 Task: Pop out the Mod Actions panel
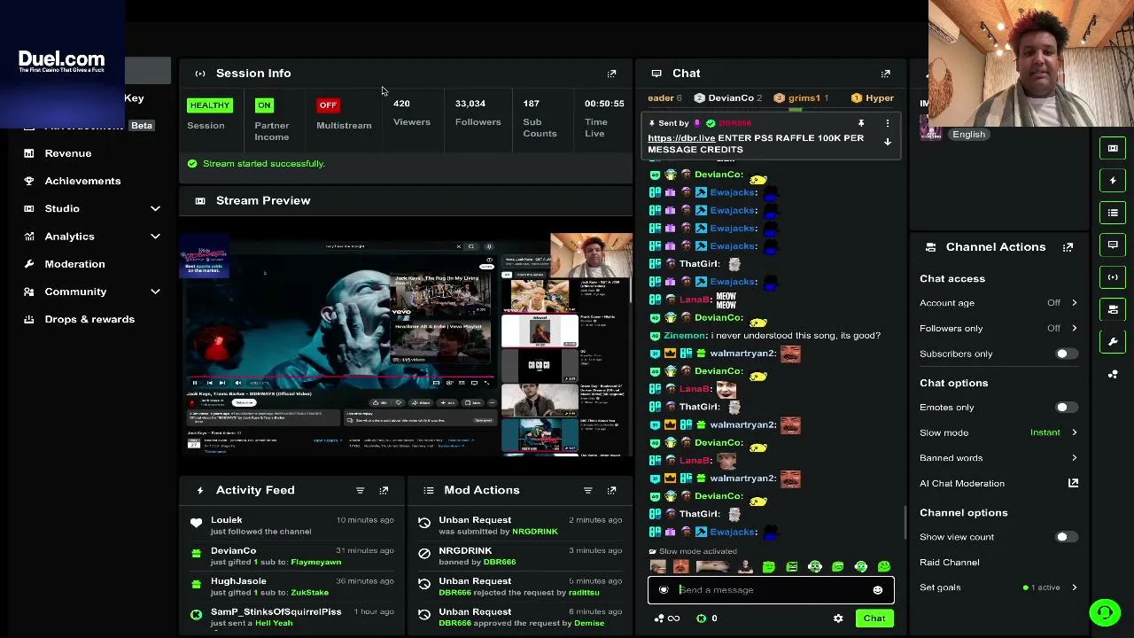[x=611, y=490]
